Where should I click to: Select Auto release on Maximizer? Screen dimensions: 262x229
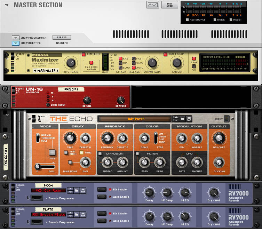pos(134,68)
